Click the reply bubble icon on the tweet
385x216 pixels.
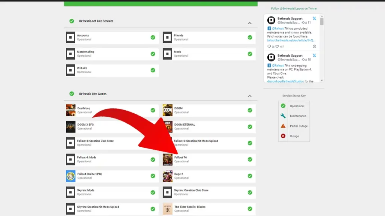point(269,46)
